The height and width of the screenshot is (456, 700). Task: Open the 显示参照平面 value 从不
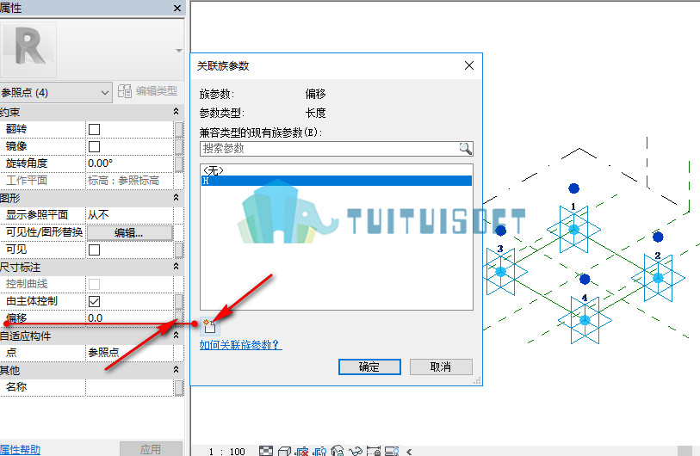pyautogui.click(x=129, y=214)
